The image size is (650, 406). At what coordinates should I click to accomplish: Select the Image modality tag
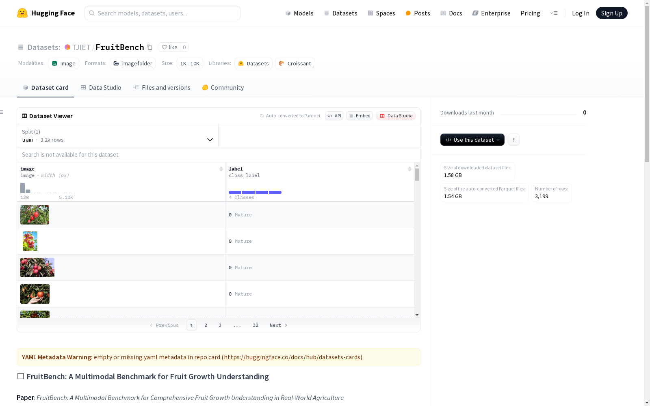point(64,63)
